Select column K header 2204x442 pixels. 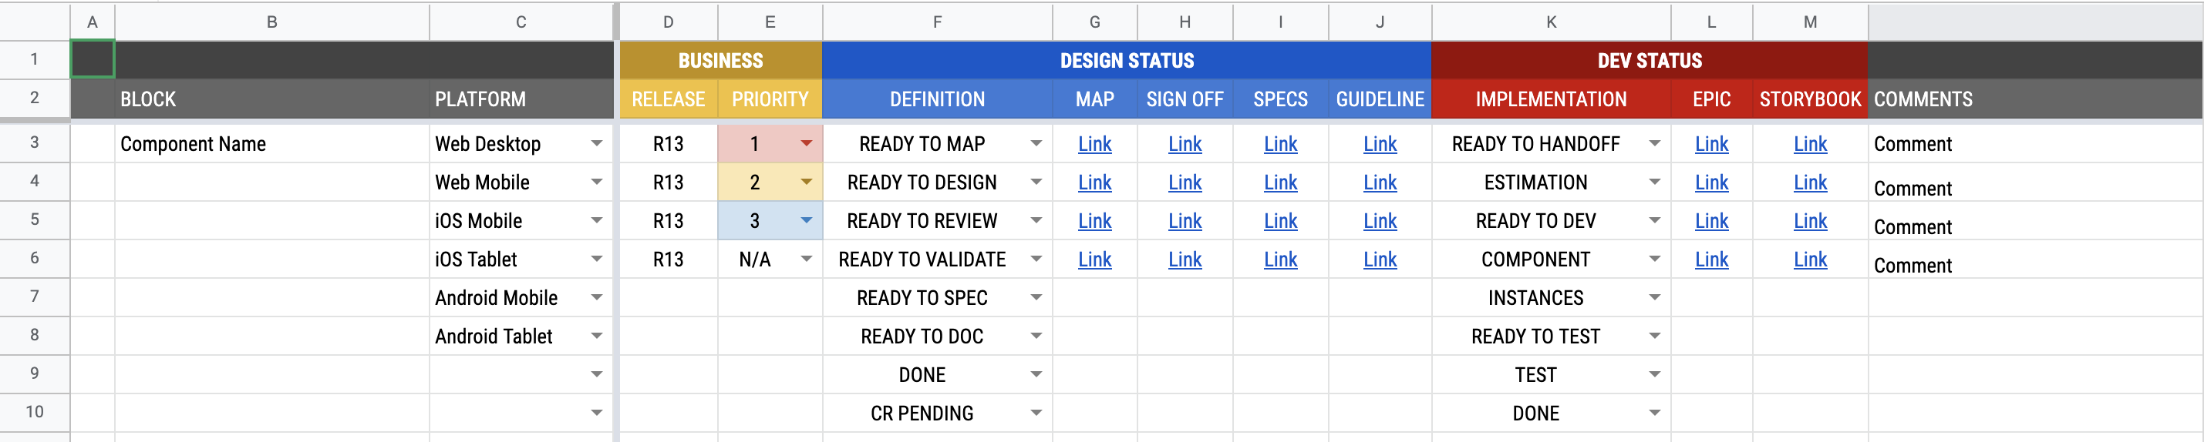[x=1550, y=22]
